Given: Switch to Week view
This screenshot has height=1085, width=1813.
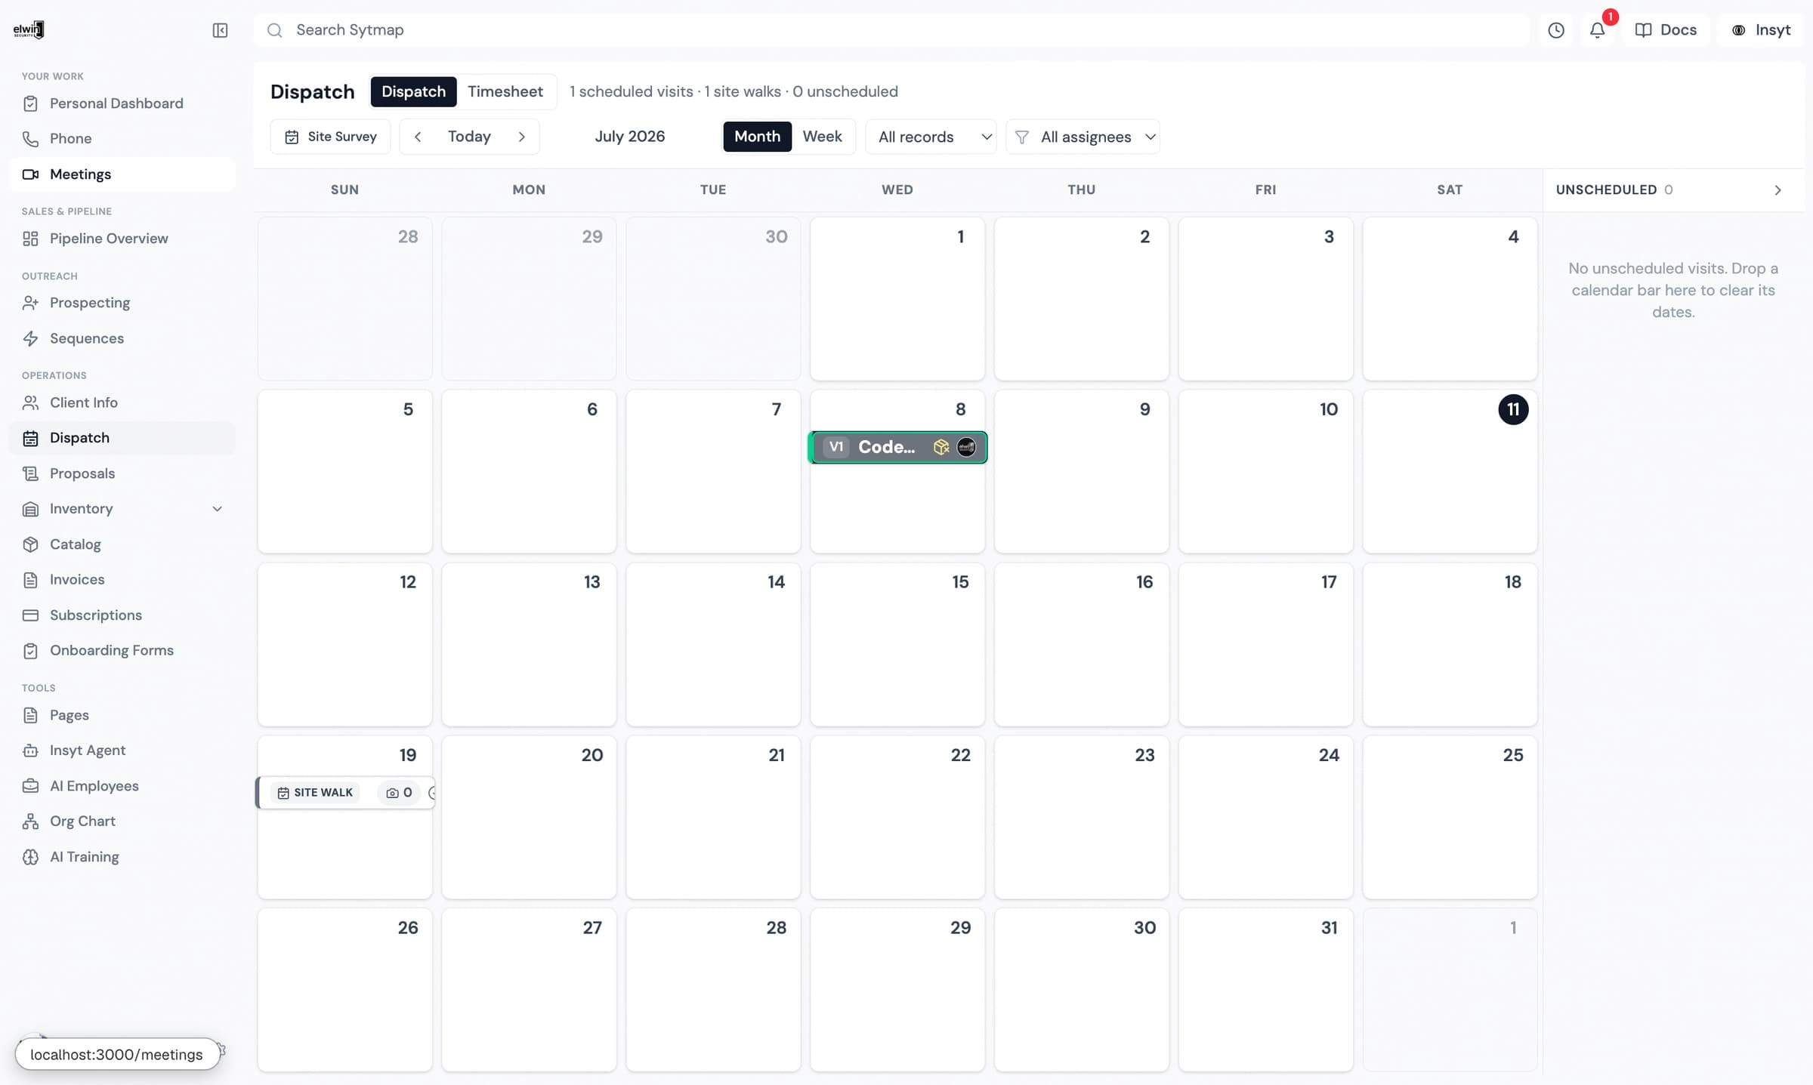Looking at the screenshot, I should pyautogui.click(x=822, y=137).
